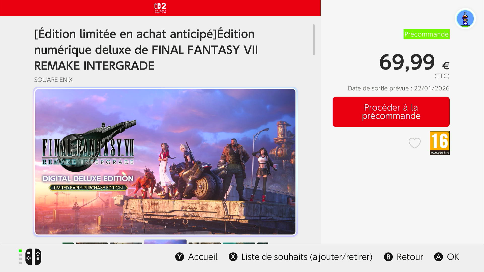Screen dimensions: 484x272
Task: Click the 69,99 € price label
Action: click(x=414, y=62)
